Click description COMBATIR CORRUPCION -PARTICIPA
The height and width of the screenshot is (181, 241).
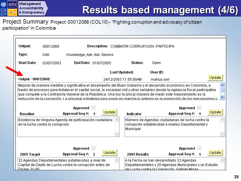pos(142,46)
